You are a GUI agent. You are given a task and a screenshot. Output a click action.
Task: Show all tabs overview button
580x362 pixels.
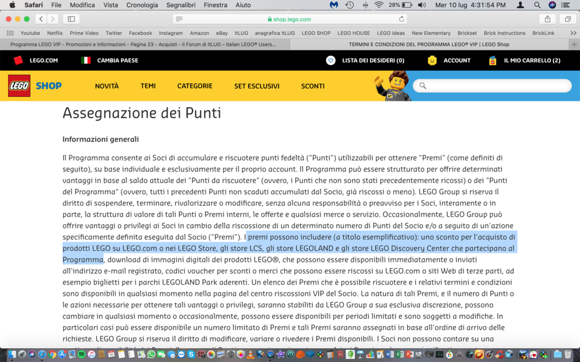pos(567,19)
